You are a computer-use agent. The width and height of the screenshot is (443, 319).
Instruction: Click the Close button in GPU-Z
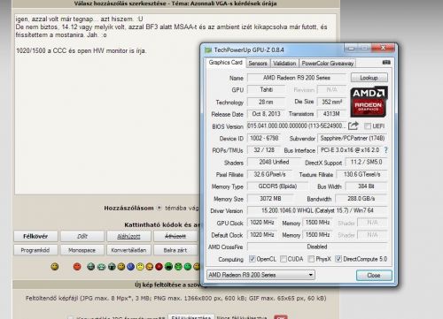click(374, 275)
